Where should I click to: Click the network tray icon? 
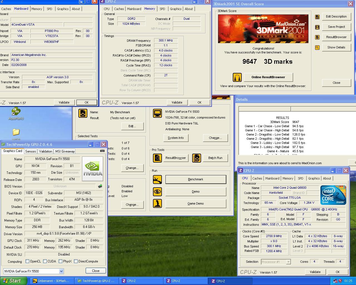[x=335, y=281]
